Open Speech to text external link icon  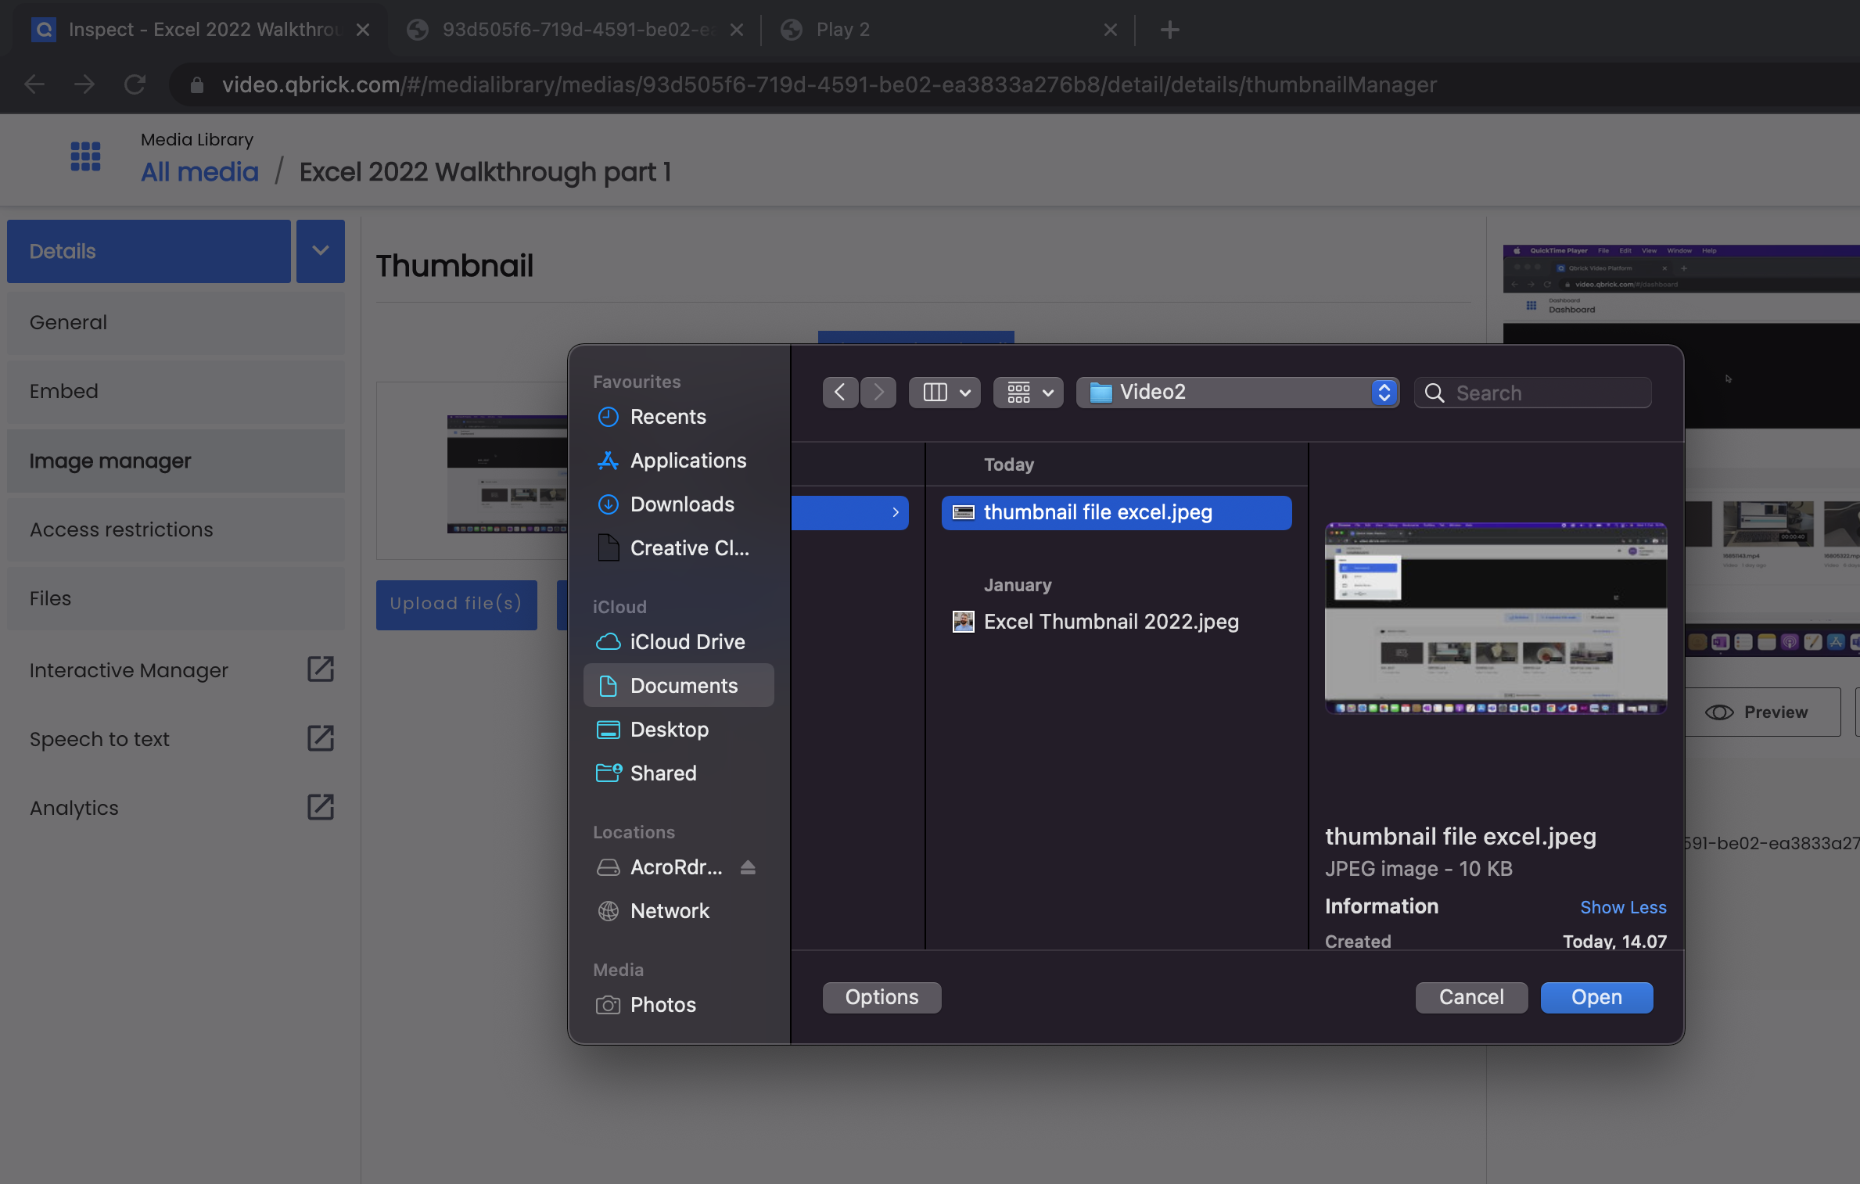320,738
